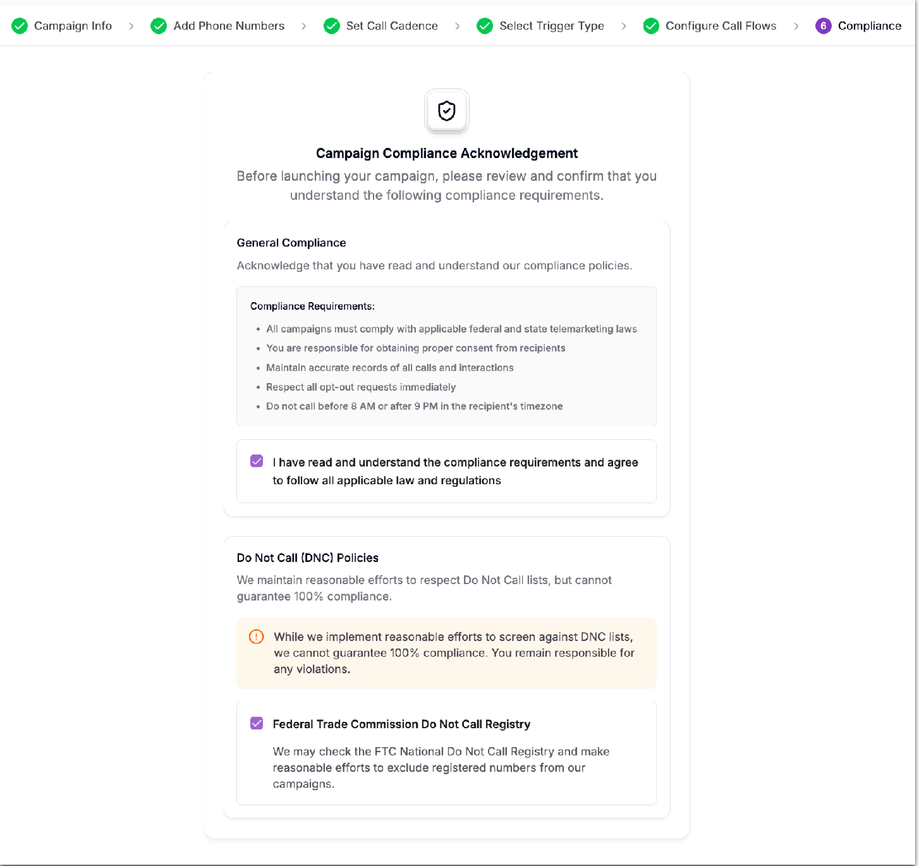Click the chevron before Compliance
The height and width of the screenshot is (866, 919).
(796, 26)
